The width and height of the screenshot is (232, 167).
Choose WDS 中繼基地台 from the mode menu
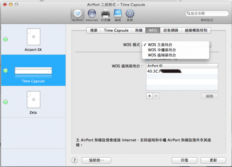pyautogui.click(x=175, y=50)
